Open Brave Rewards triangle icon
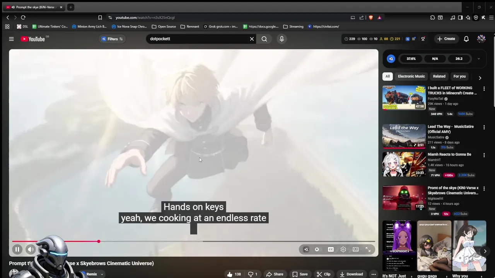Screen dimensions: 495x278 [379, 17]
